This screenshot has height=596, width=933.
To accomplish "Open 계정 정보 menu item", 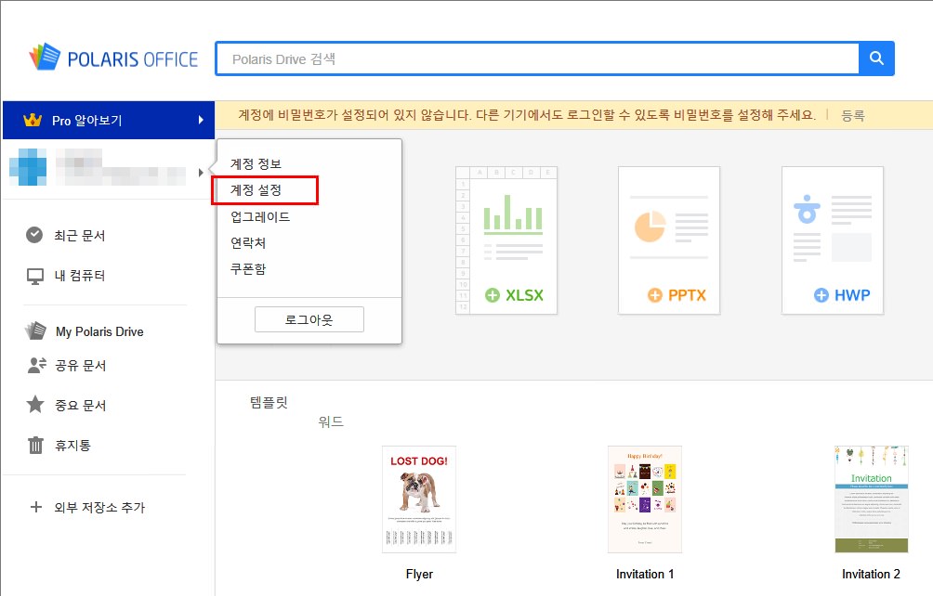I will point(256,163).
